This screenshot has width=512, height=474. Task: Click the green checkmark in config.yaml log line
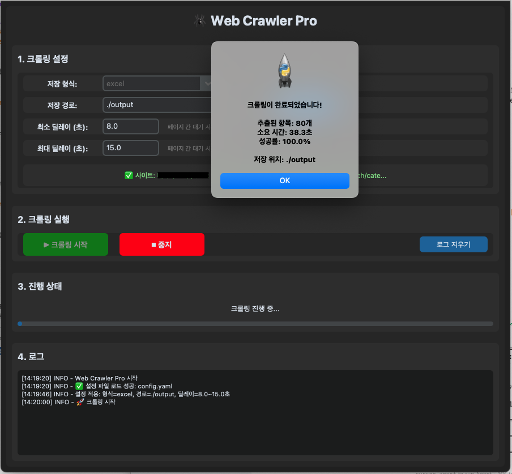click(x=79, y=386)
